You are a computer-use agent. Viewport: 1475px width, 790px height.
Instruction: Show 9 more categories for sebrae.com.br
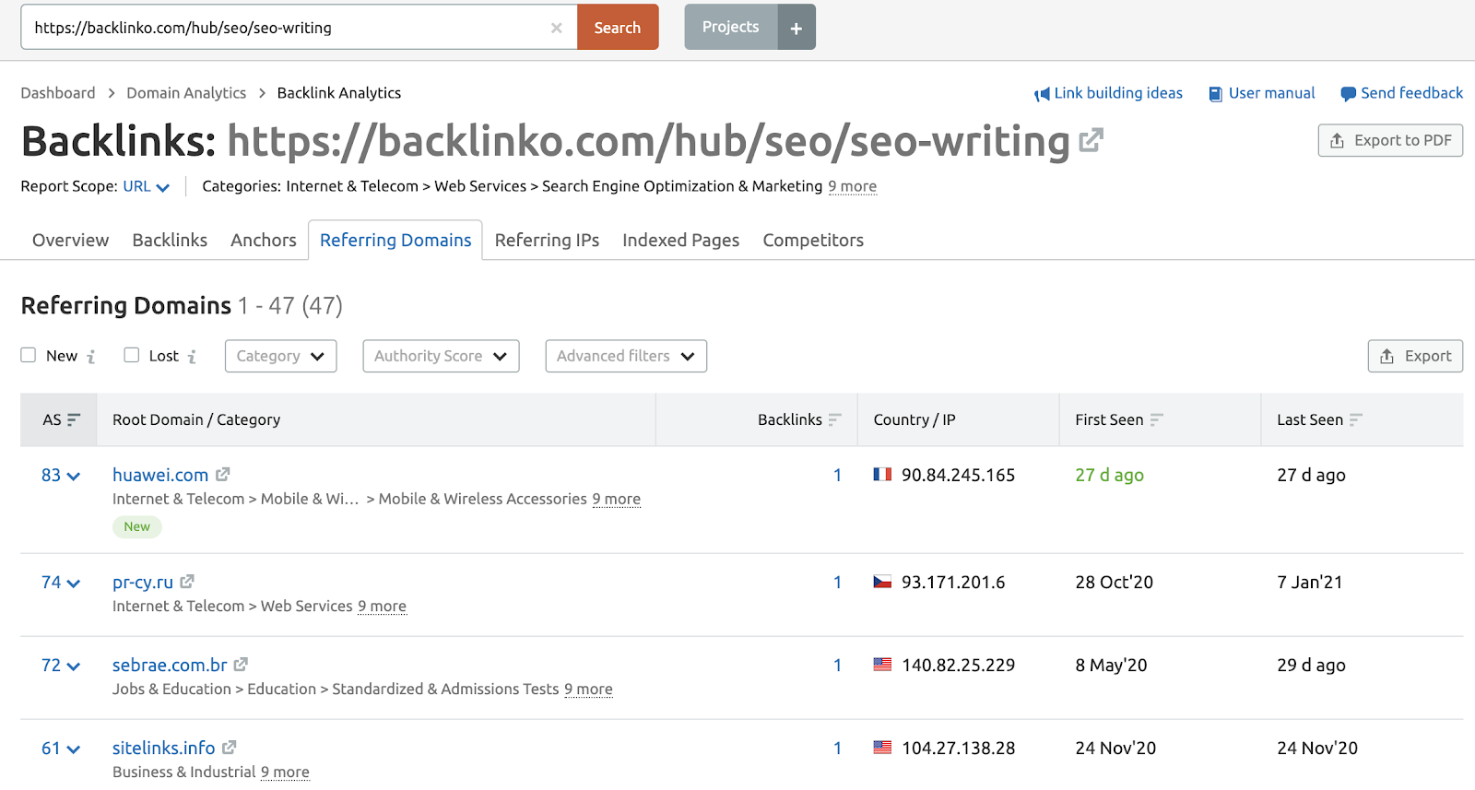(589, 689)
